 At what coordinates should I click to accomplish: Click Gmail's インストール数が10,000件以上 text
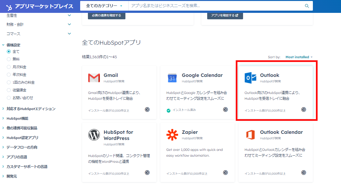click(109, 111)
